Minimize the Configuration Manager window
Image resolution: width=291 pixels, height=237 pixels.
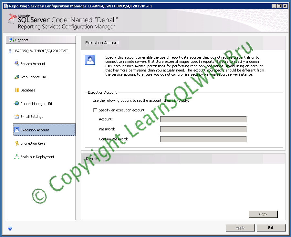click(274, 6)
